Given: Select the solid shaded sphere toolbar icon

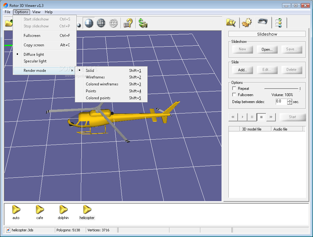Looking at the screenshot, I should pos(89,23).
